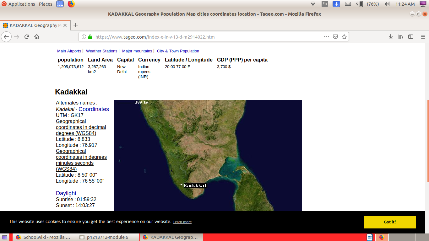Follow the City & Town Population link
429x241 pixels.
coord(178,51)
